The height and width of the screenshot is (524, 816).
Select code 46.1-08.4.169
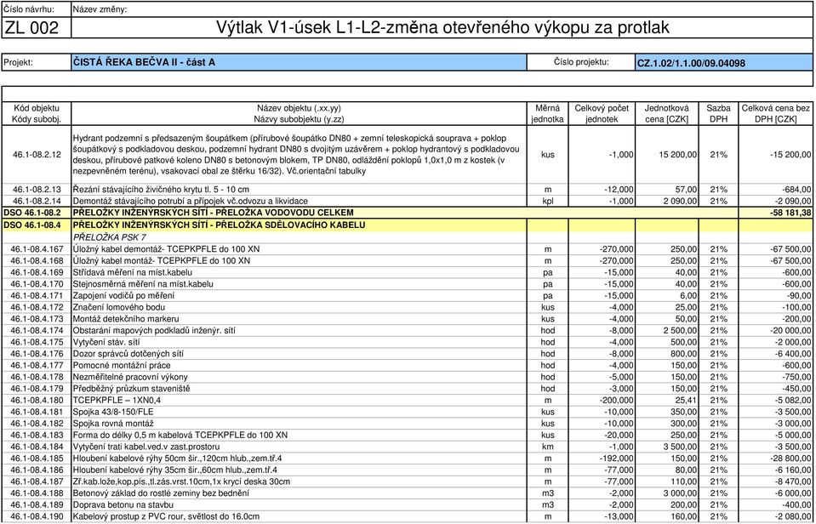37,272
